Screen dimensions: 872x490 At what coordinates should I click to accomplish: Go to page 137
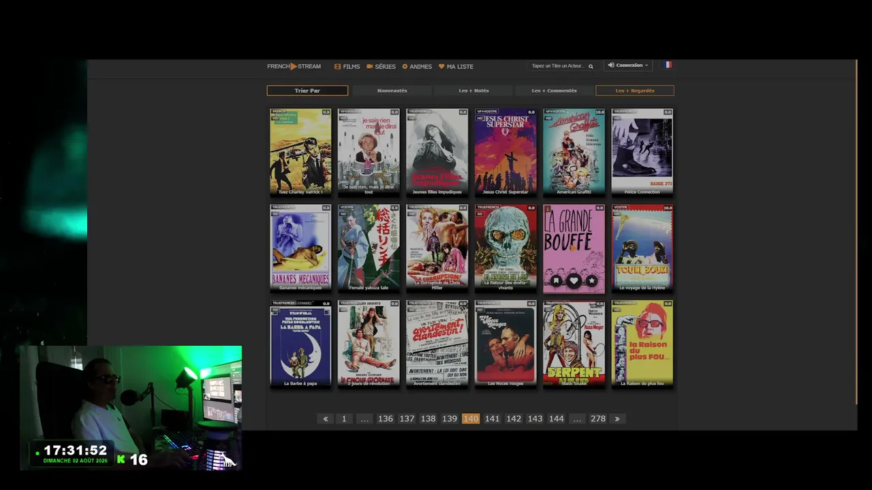click(x=407, y=419)
